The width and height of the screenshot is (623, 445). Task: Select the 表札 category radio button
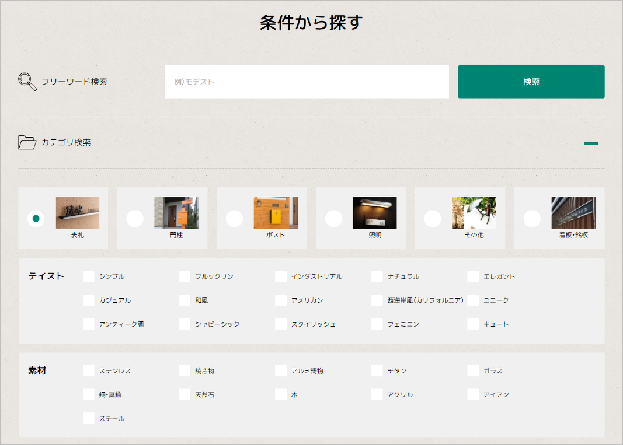click(x=36, y=219)
